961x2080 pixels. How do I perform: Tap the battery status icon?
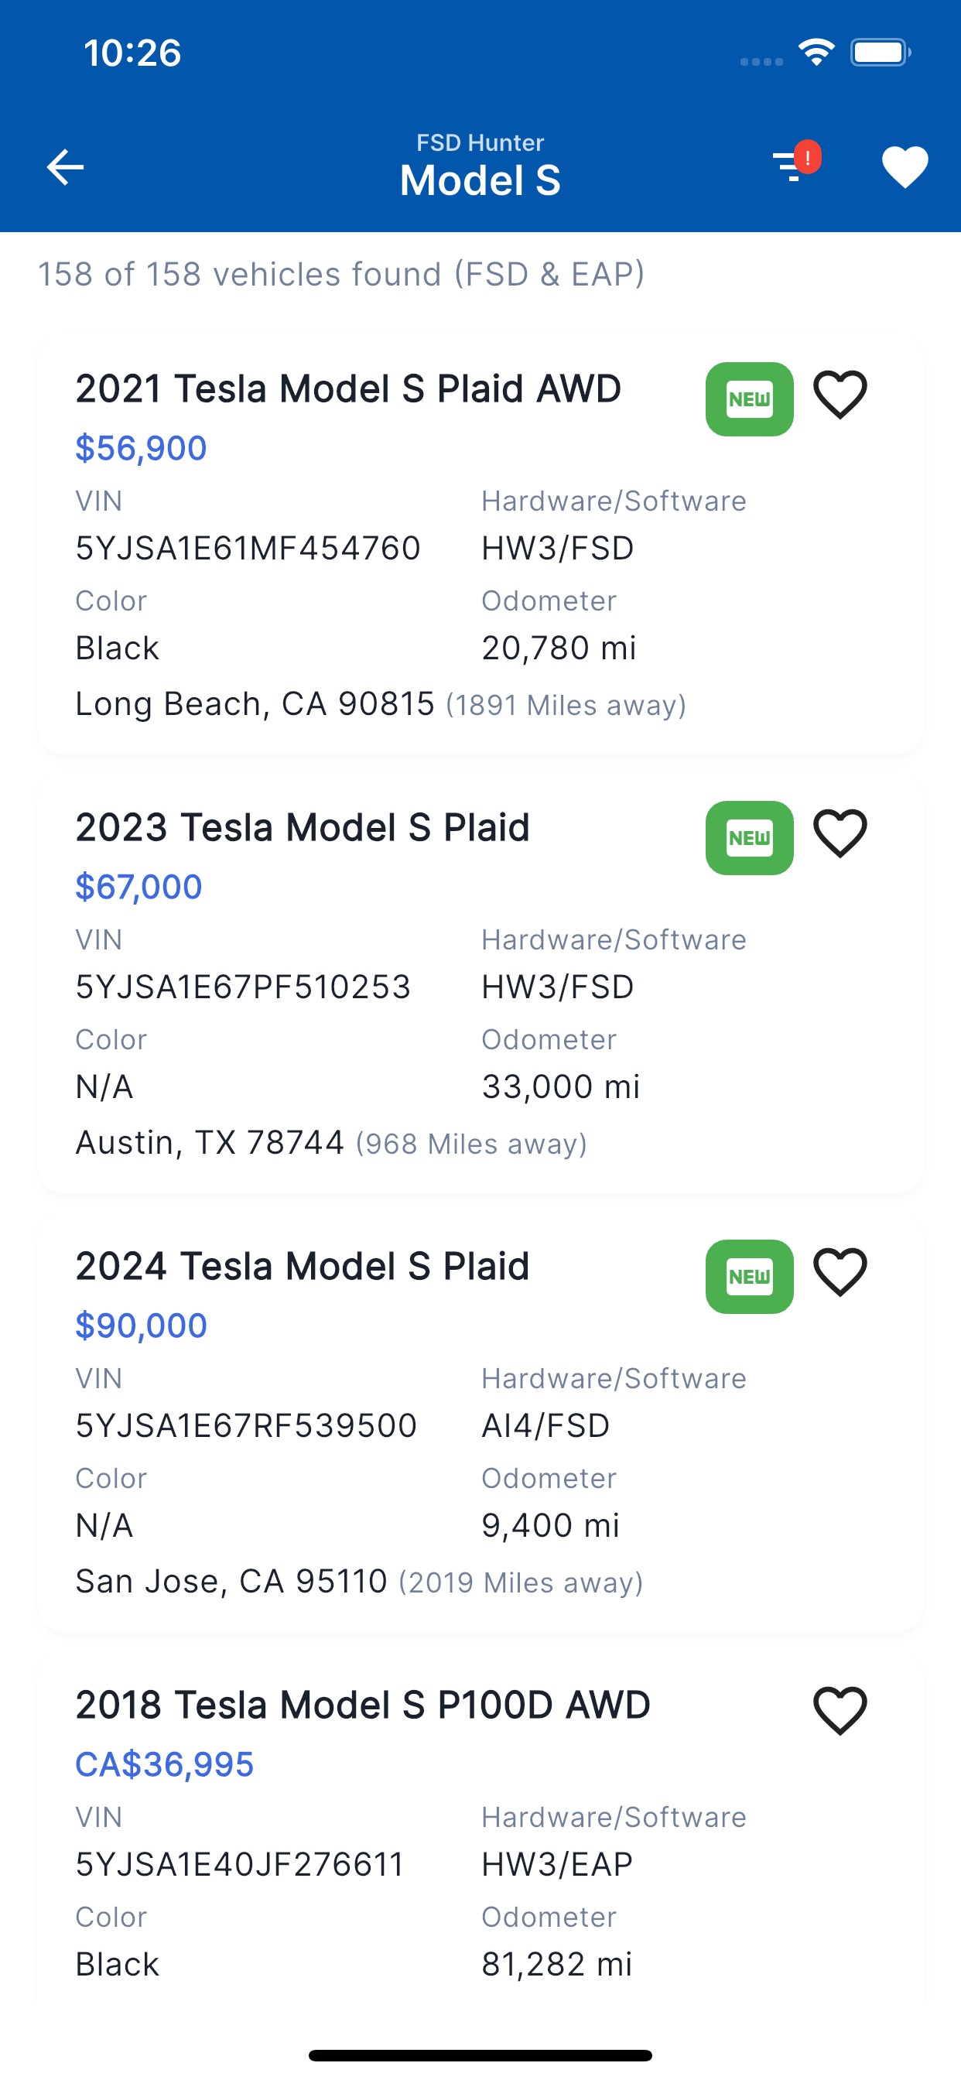881,53
